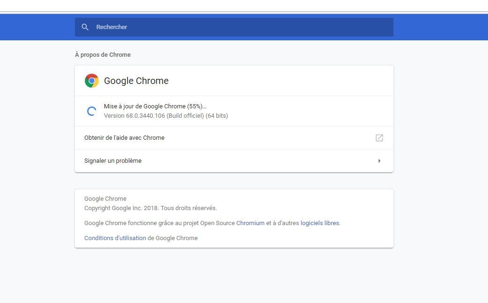Open 'Conditions d'utilisation' link
The image size is (488, 303).
[115, 238]
